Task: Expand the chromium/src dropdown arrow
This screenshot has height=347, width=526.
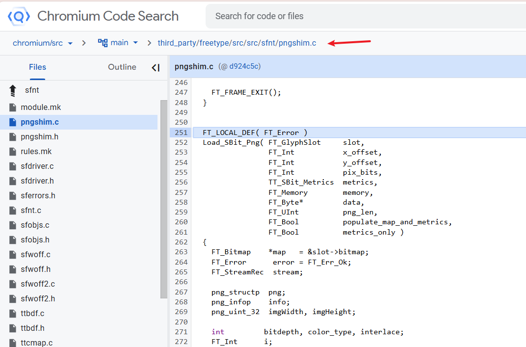Action: pyautogui.click(x=70, y=43)
